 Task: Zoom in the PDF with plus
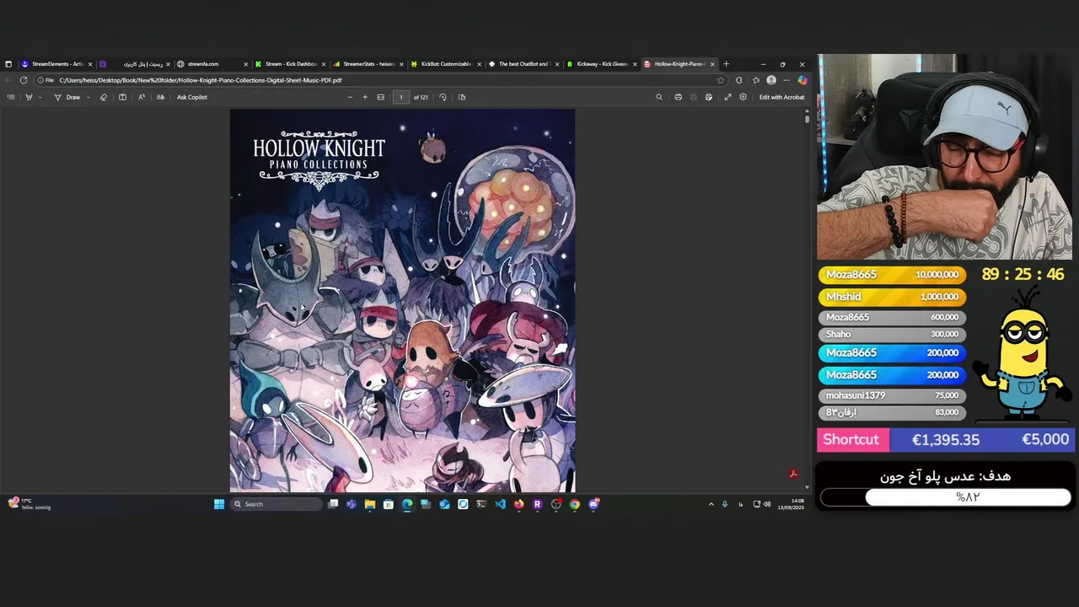365,97
